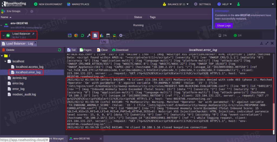Image resolution: width=277 pixels, height=142 pixels.
Task: Click the user account icon
Action: (x=238, y=4)
